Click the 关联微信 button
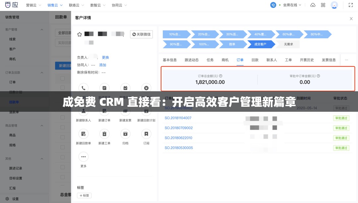This screenshot has height=203, width=358. tap(141, 34)
